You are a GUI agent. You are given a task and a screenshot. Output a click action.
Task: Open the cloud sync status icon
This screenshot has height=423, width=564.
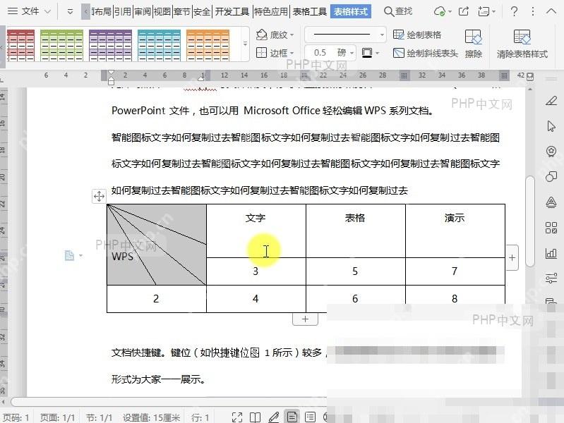(x=440, y=11)
